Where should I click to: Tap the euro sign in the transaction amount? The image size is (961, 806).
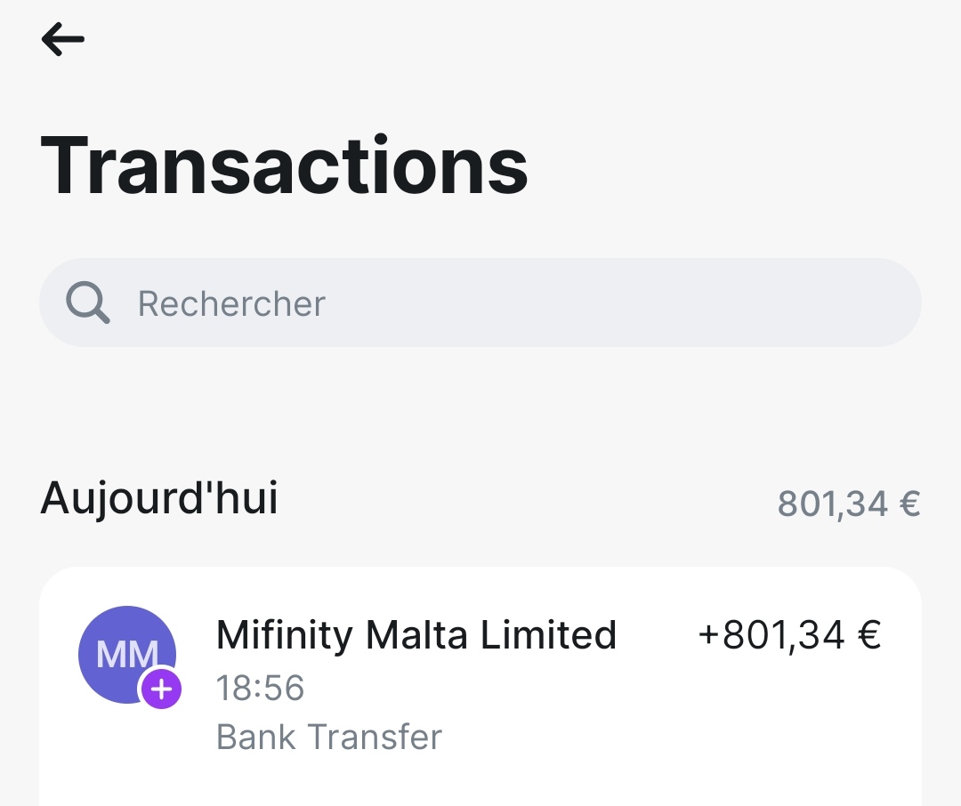(x=868, y=635)
